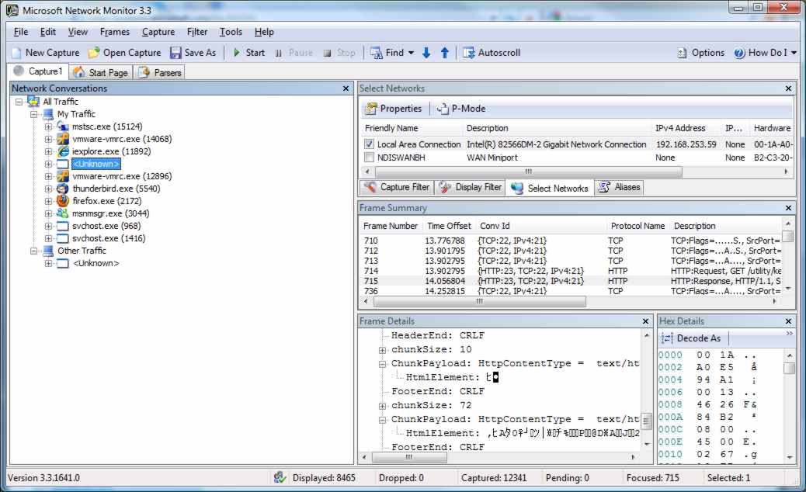Select the thunderbird.exe (5540) process icon
806x492 pixels.
coord(63,189)
